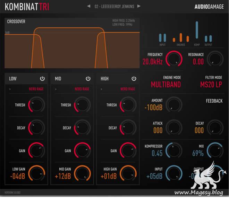Click the CROSSOVER panel label
This screenshot has width=229, height=198.
[16, 21]
